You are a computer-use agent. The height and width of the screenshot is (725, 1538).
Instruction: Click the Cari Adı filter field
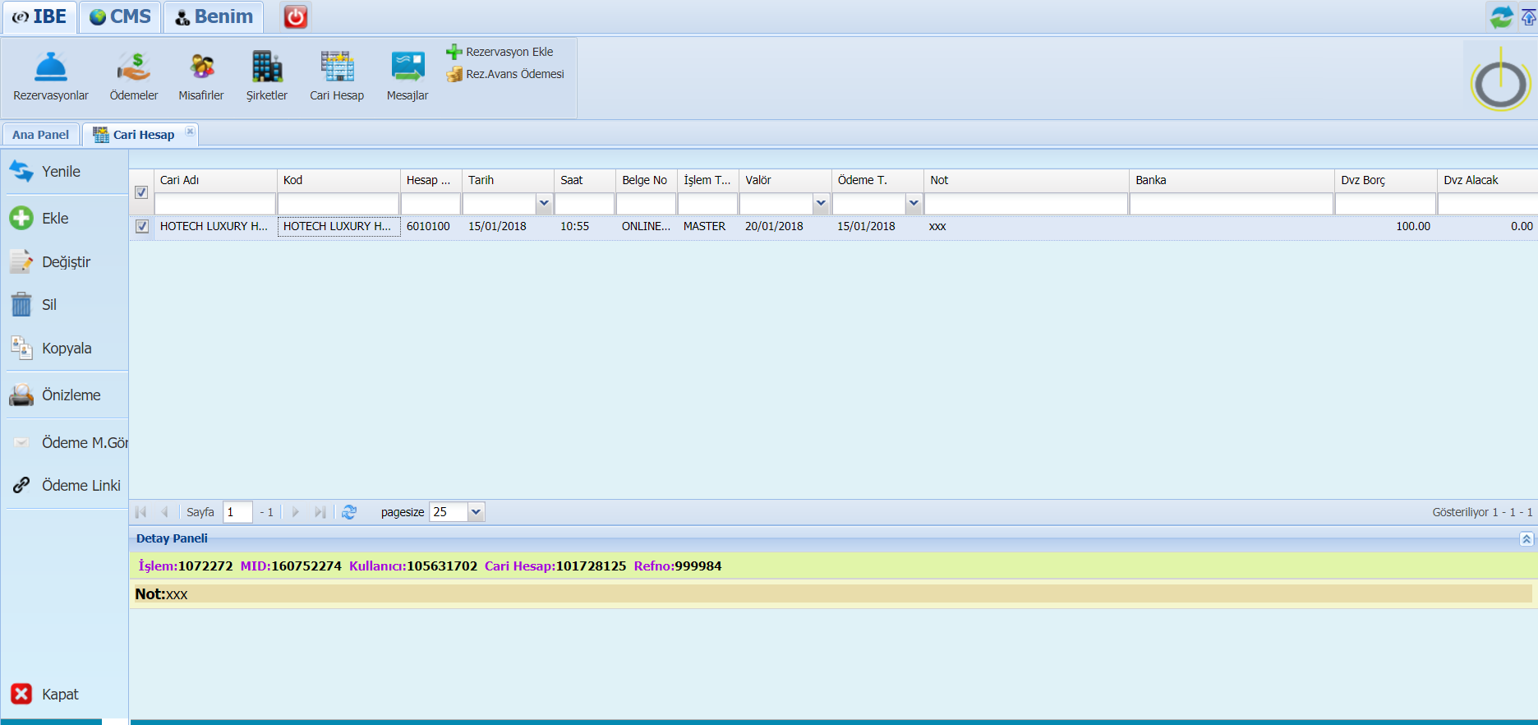click(x=215, y=203)
